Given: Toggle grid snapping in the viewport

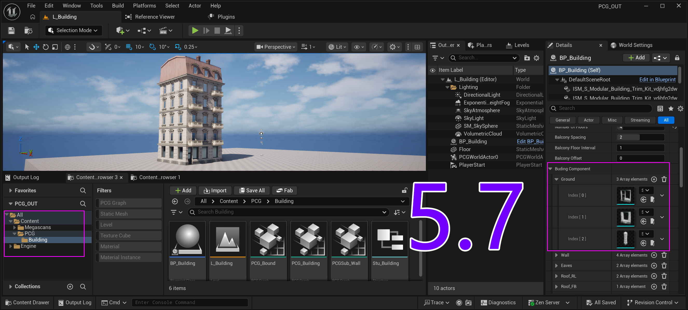Looking at the screenshot, I should tap(129, 47).
